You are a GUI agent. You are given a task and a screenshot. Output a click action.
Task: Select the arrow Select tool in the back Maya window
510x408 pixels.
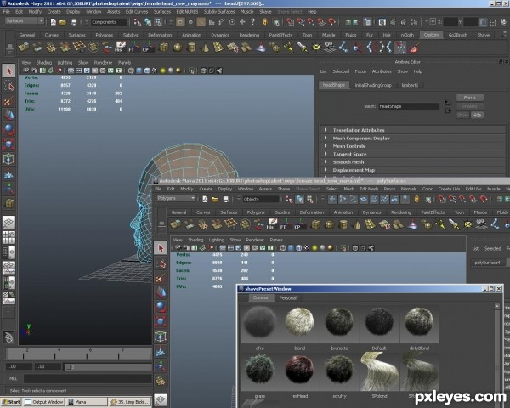[8, 71]
